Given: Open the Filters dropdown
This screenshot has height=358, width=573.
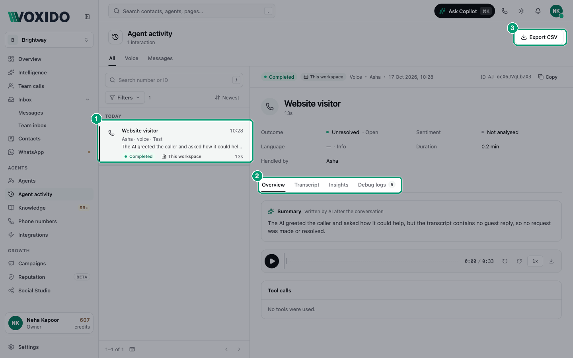Looking at the screenshot, I should 125,97.
